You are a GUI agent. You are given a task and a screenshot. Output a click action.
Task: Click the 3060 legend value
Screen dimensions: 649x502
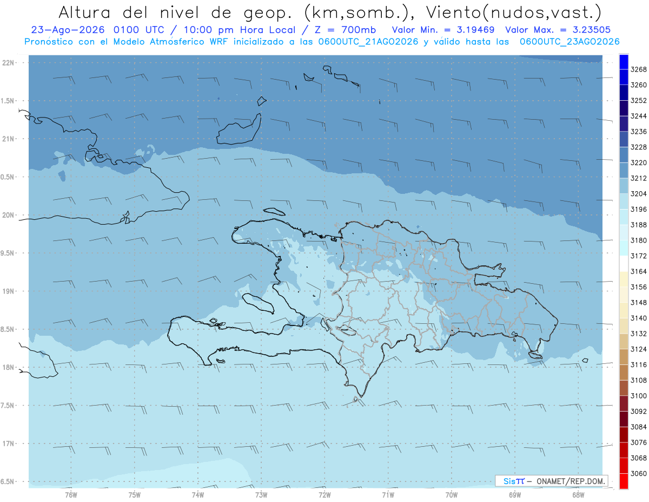[639, 473]
